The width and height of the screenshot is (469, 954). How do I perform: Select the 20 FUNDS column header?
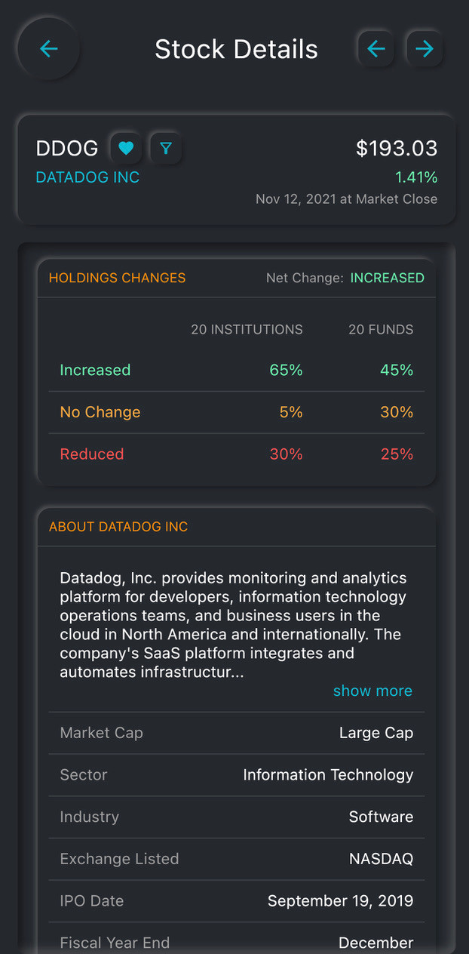[x=381, y=329]
